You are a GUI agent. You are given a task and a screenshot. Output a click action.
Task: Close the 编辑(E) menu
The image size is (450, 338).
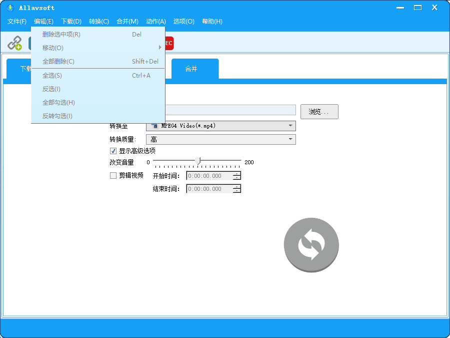coord(43,21)
